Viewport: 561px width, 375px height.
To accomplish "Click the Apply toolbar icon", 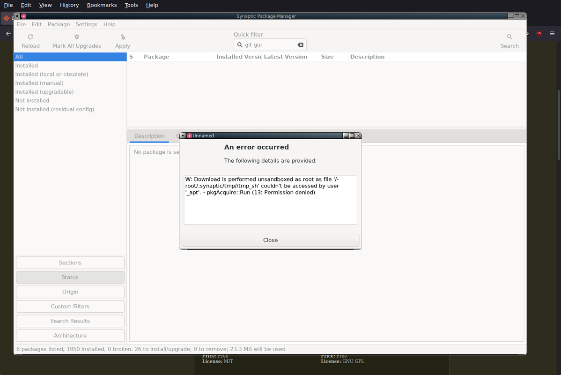I will 123,37.
